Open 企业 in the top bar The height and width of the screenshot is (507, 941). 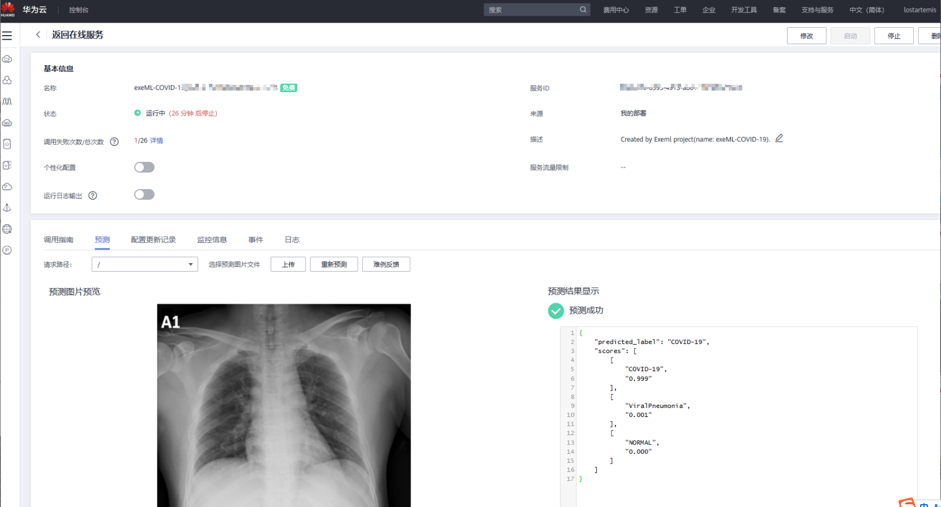709,10
